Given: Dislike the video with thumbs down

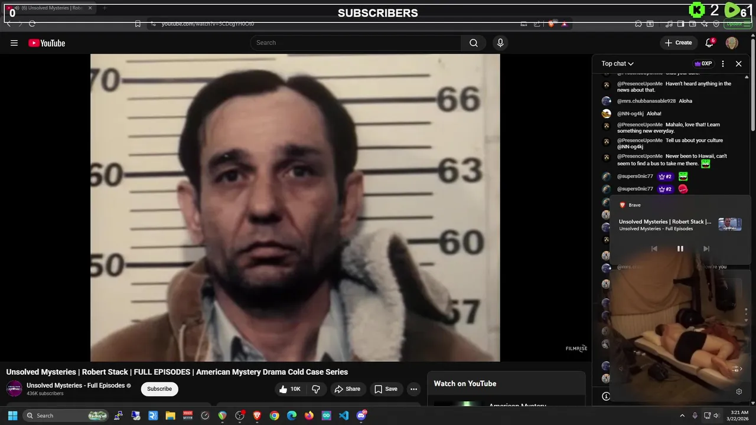Looking at the screenshot, I should (316, 389).
